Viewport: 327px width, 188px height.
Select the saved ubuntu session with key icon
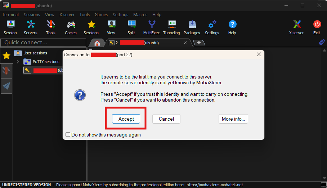pos(43,70)
